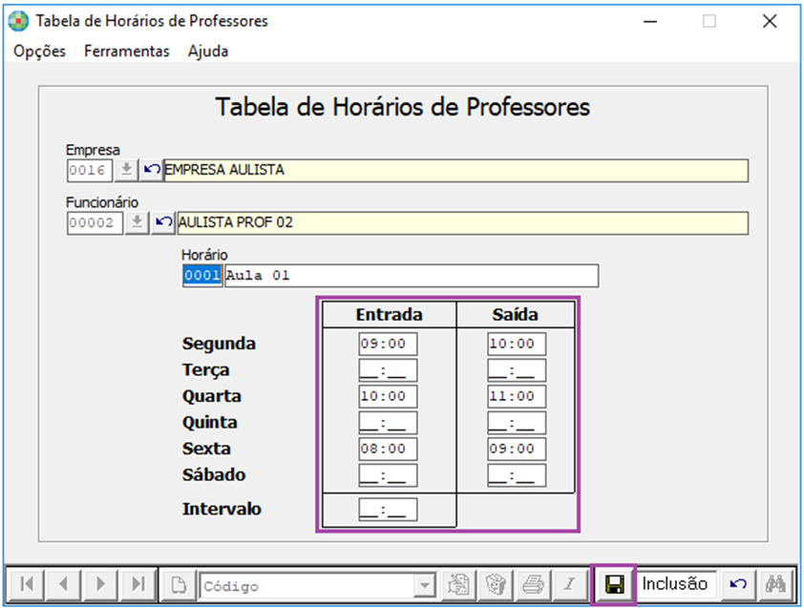Undo changes with arrow next to Inclusão
804x608 pixels.
point(738,584)
